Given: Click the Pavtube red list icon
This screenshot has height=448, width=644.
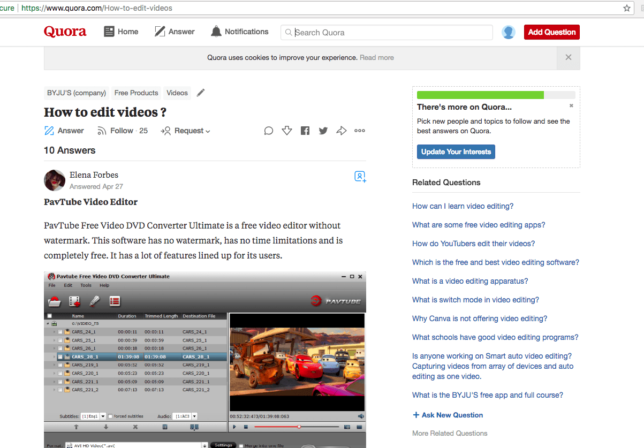Looking at the screenshot, I should tap(115, 301).
